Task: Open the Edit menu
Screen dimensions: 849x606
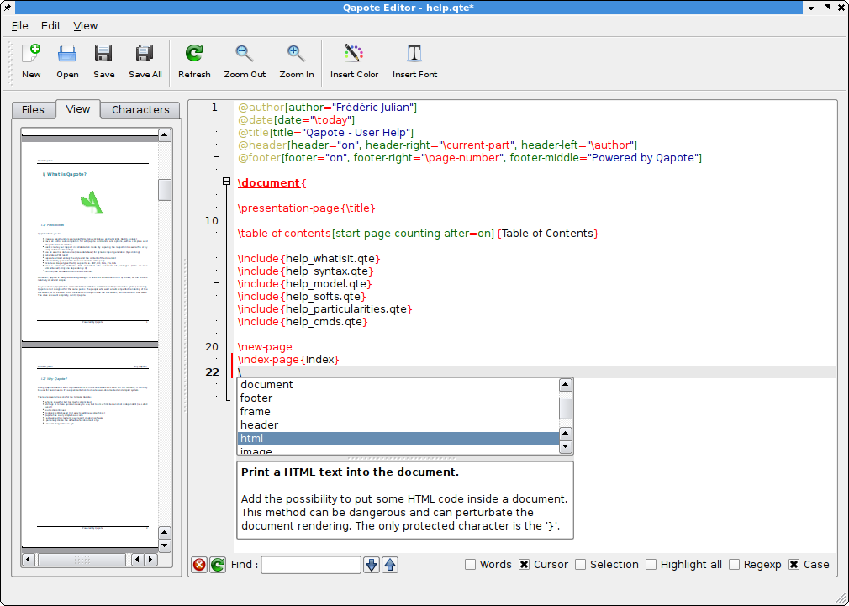Action: 51,25
